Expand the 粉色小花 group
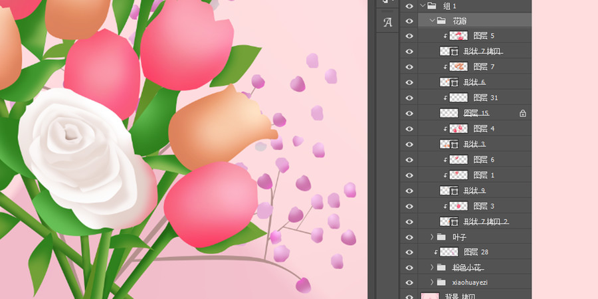The height and width of the screenshot is (299, 598). click(x=432, y=267)
